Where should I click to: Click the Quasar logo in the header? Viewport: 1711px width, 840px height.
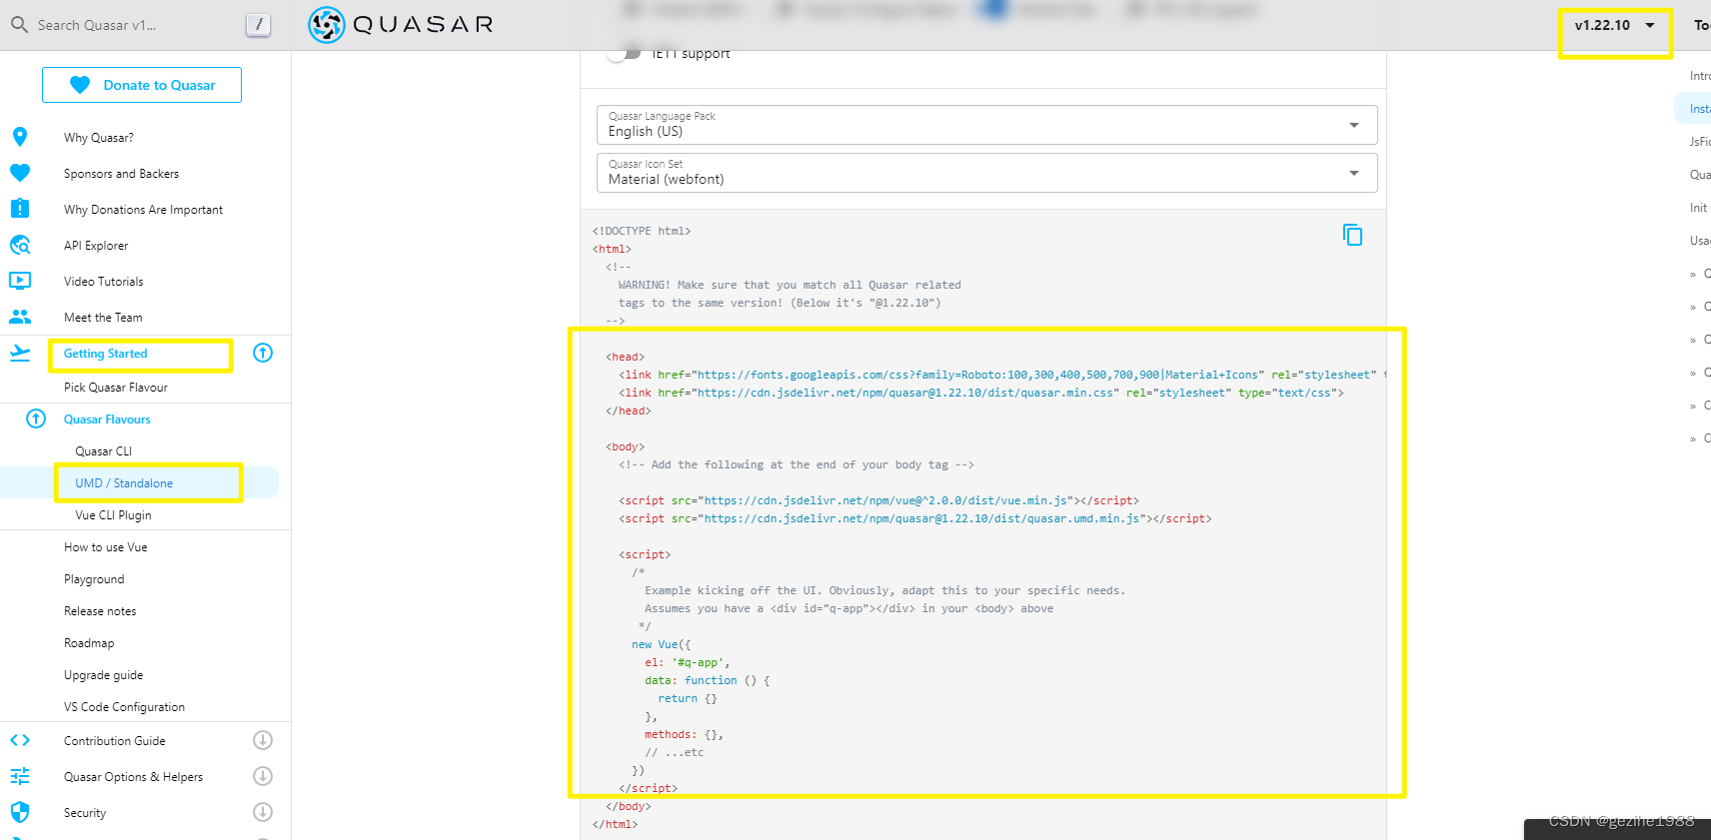click(401, 25)
